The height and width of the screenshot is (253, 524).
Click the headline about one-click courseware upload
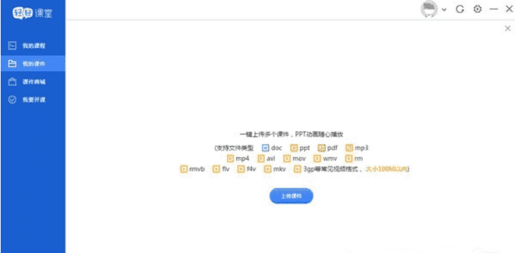point(291,134)
